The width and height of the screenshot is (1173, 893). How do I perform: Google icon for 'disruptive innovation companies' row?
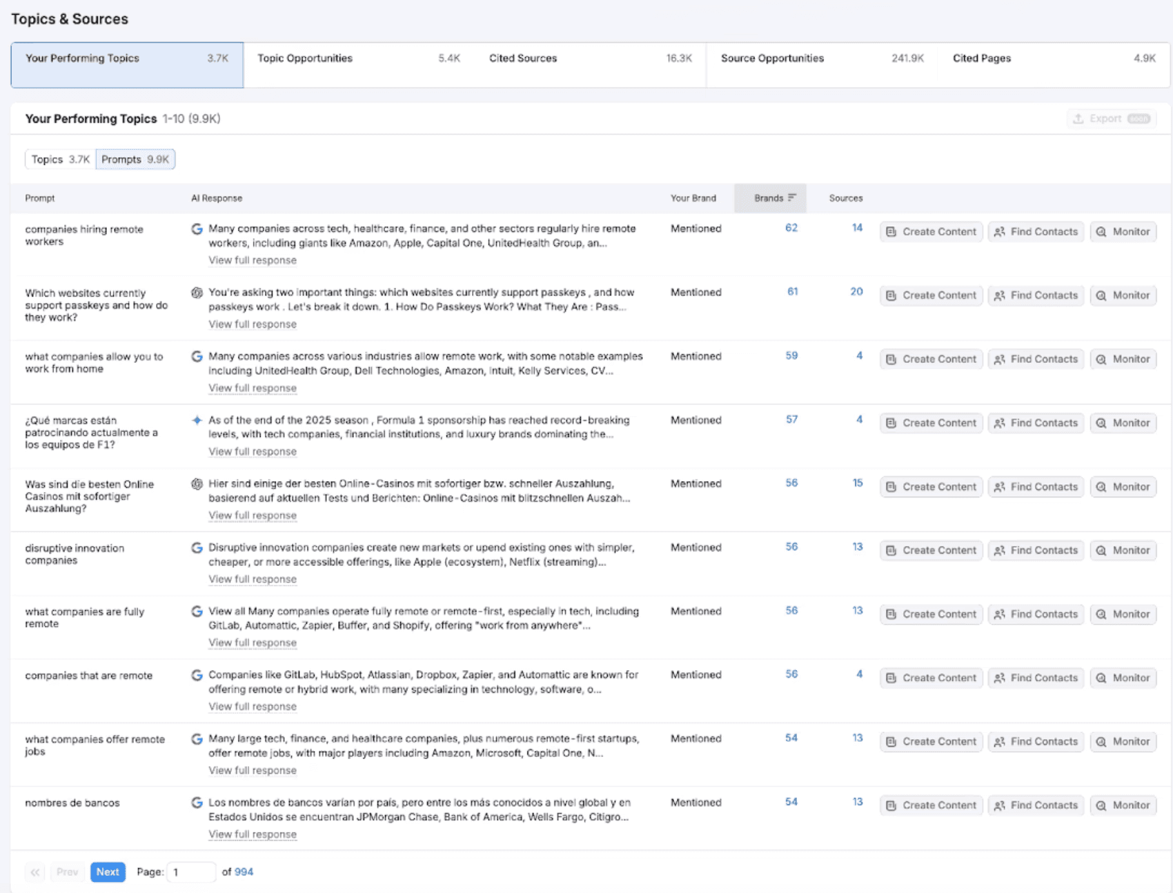point(197,547)
